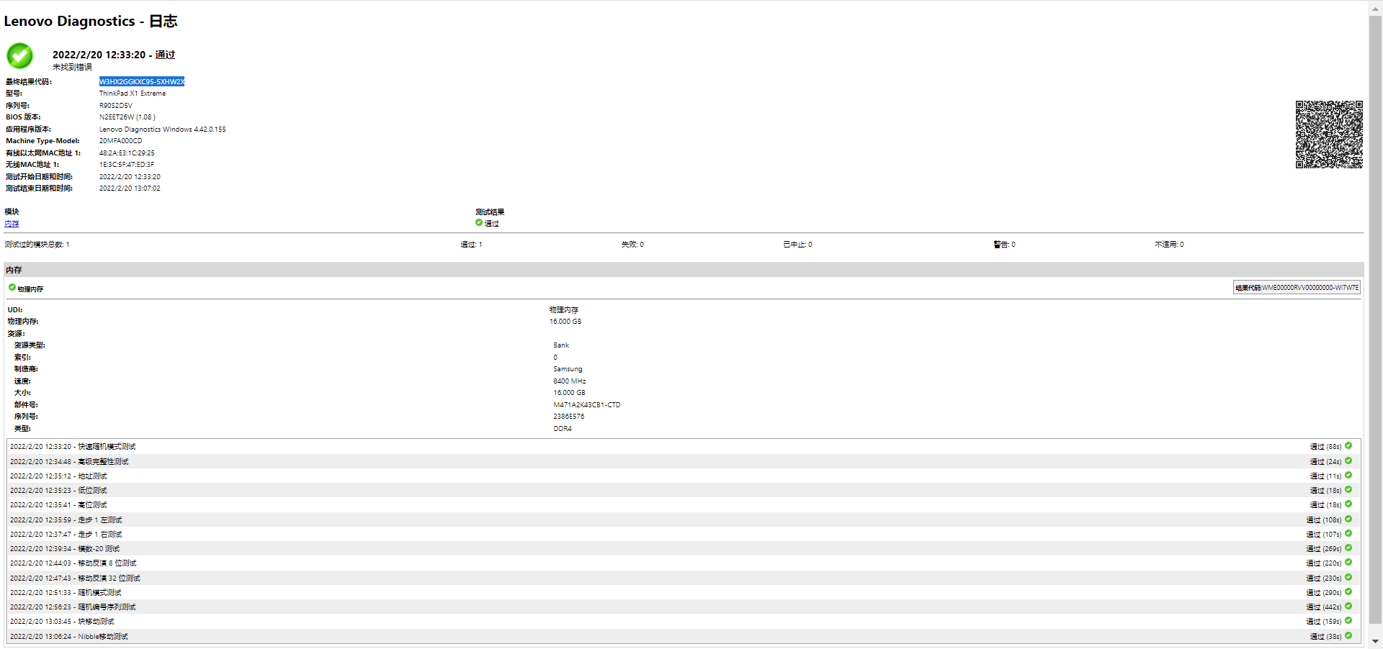Screen dimensions: 1383x649
Task: Click the 测试过的模块总数: 1 summary text
Action: pyautogui.click(x=37, y=245)
